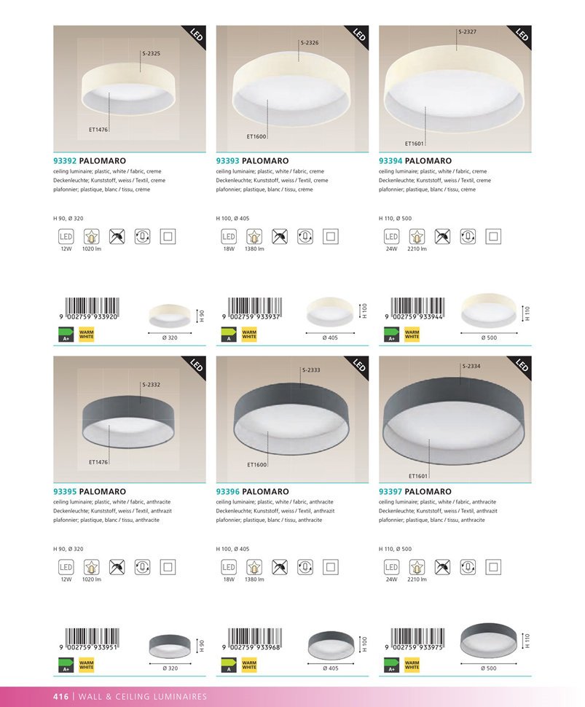Click the LED 24W icon under 93397
The width and height of the screenshot is (585, 707).
pyautogui.click(x=392, y=567)
